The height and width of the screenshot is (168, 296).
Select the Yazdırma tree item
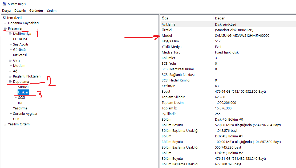pos(20,108)
